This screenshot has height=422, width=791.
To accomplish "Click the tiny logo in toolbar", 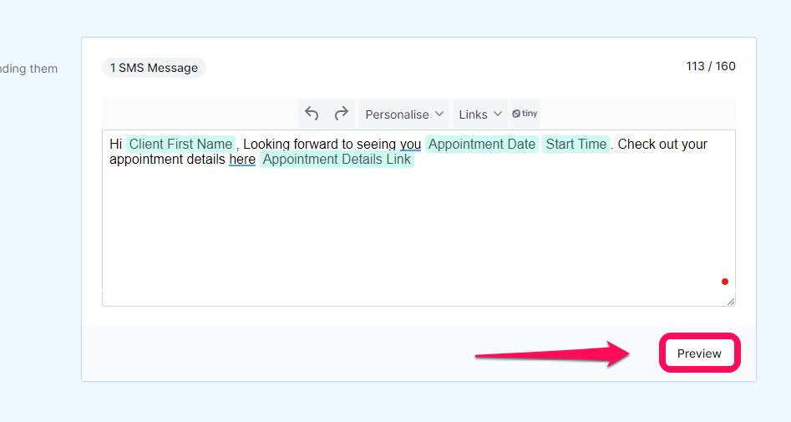I will tap(525, 114).
